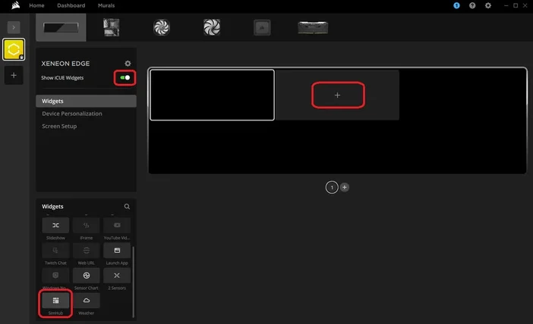The height and width of the screenshot is (324, 533).
Task: Select screen page 1 indicator
Action: [x=332, y=188]
